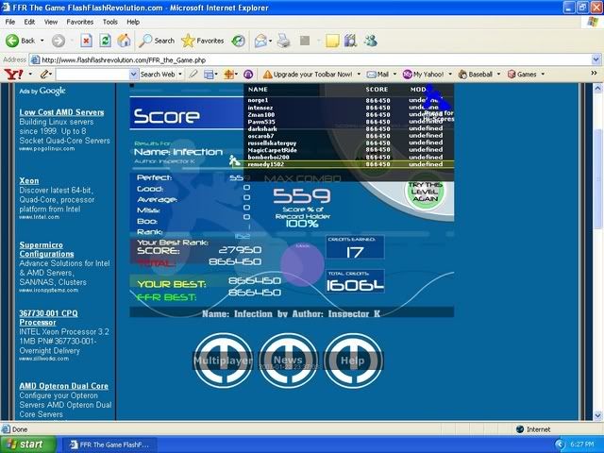Open the Windows Start menu

25,444
